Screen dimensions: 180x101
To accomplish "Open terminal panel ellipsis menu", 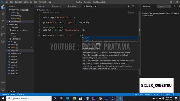I will (154, 6).
